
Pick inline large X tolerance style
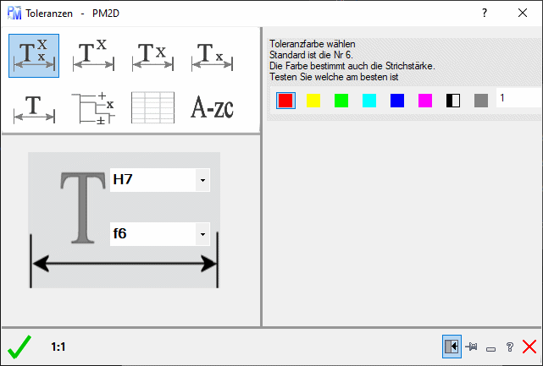click(x=152, y=56)
